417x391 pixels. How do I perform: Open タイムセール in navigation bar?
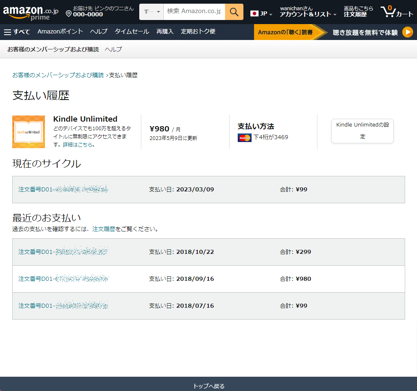132,31
